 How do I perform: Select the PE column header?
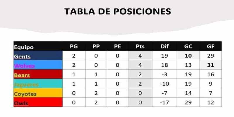click(118, 47)
